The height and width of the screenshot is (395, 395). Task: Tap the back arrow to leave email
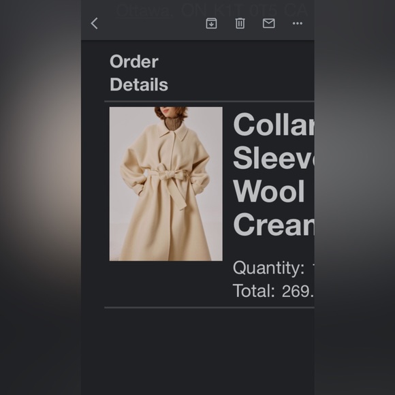click(x=94, y=23)
